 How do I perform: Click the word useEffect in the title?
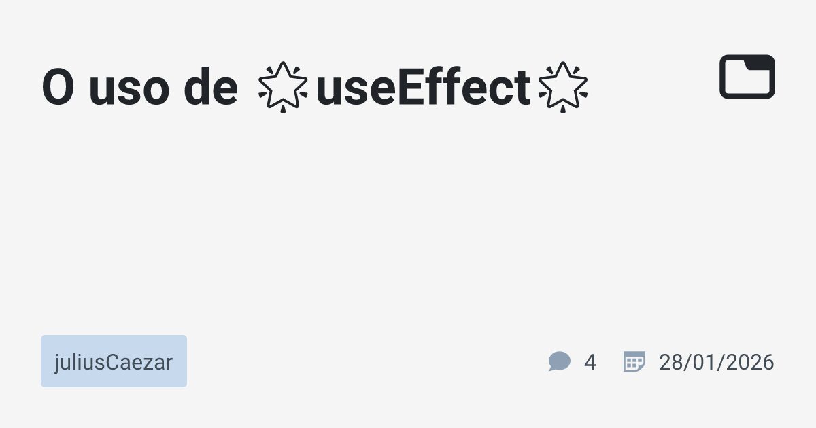click(423, 88)
